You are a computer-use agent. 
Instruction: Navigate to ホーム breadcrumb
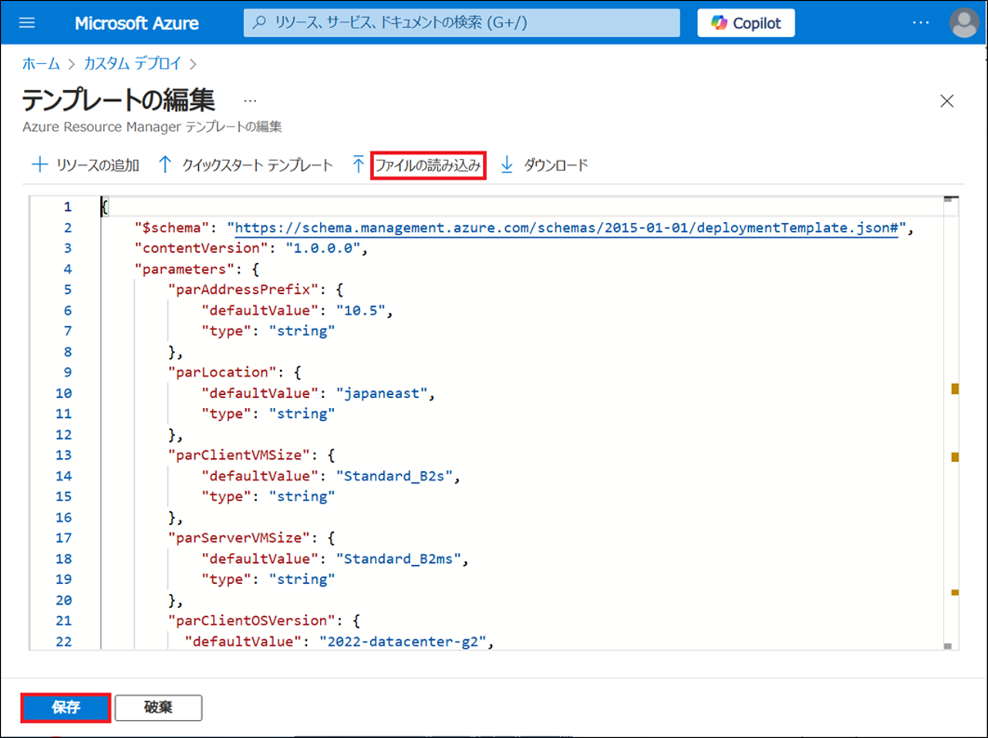coord(41,64)
